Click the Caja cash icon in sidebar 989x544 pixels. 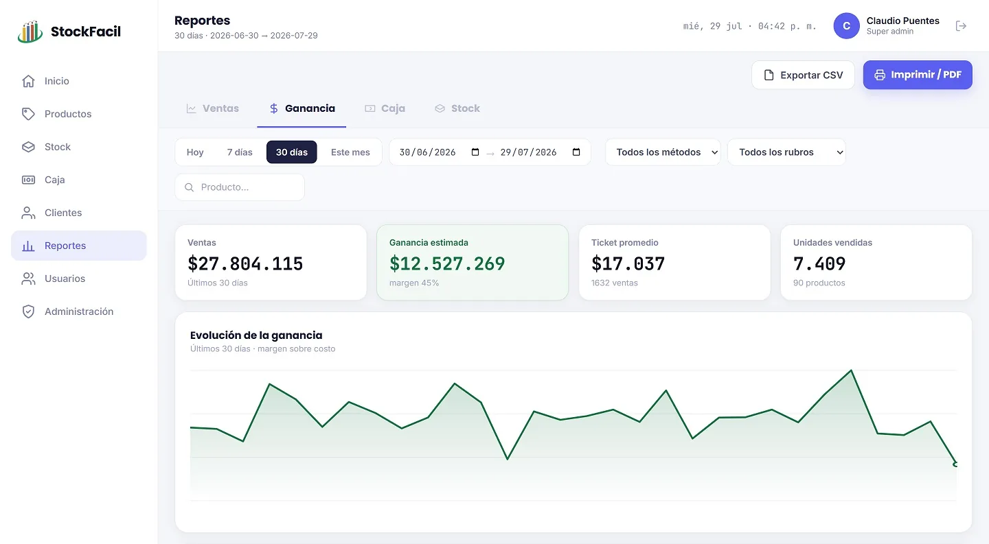(x=28, y=180)
